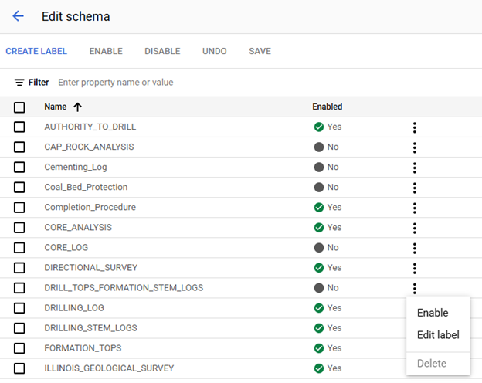Image resolution: width=482 pixels, height=383 pixels.
Task: Click the back arrow icon
Action: pos(18,16)
